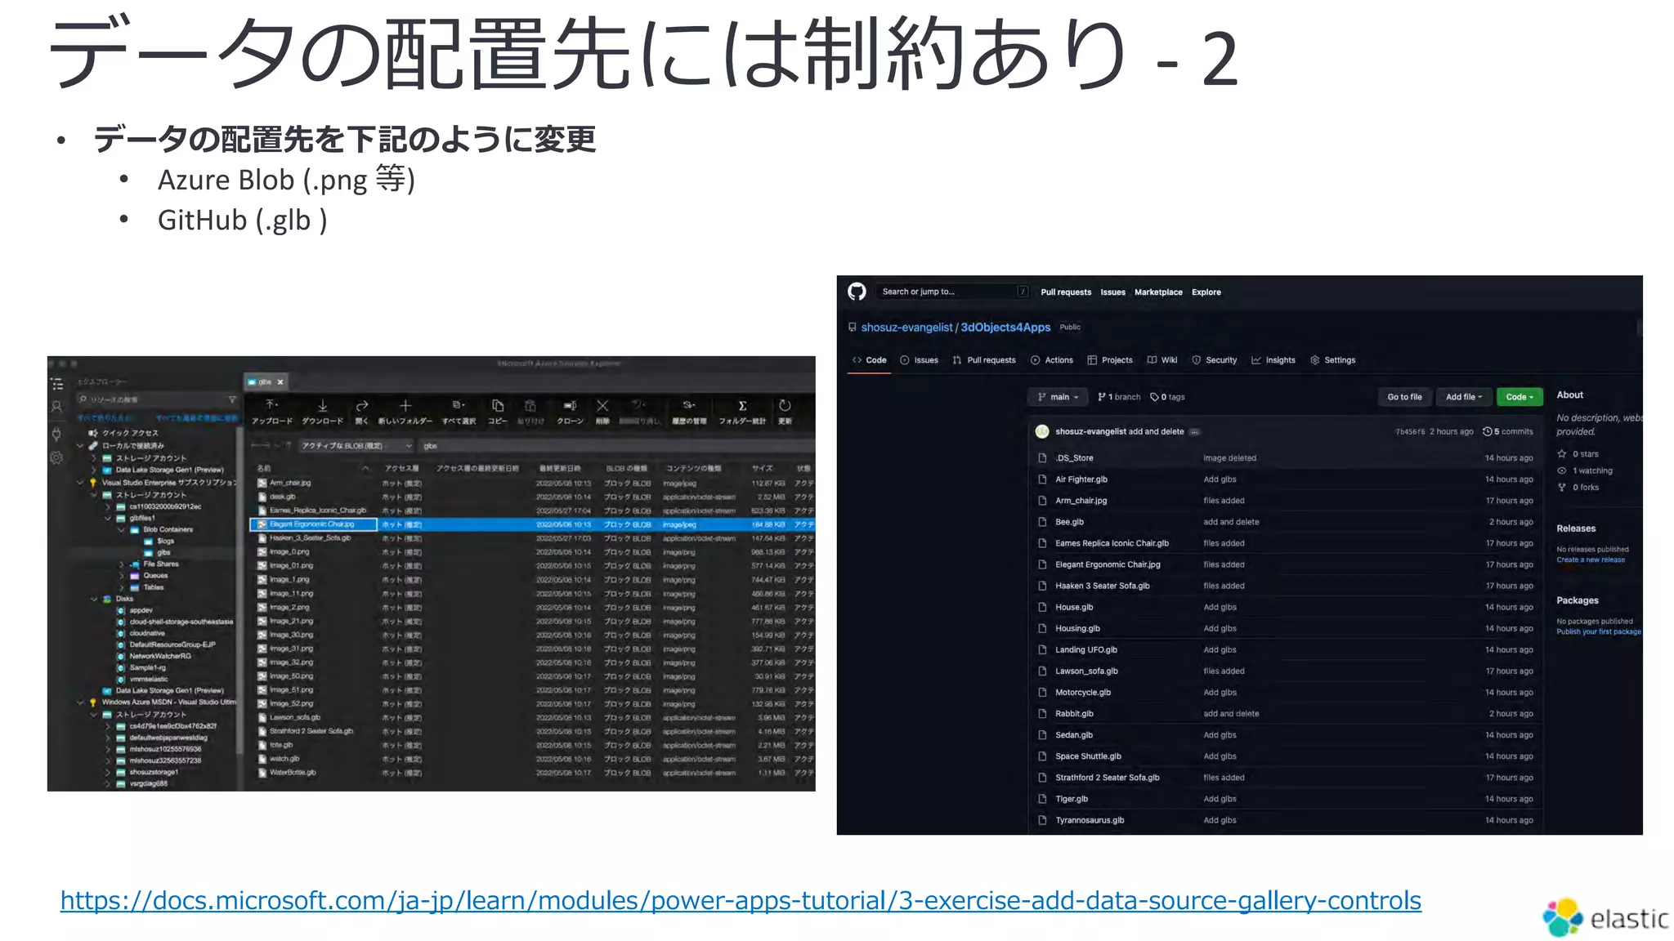The height and width of the screenshot is (941, 1674).
Task: Open the docs.microsoft.com tutorial link
Action: pyautogui.click(x=741, y=900)
